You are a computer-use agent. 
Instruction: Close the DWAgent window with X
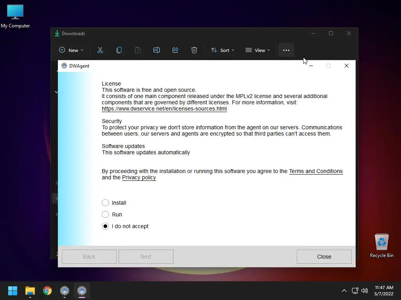pyautogui.click(x=347, y=66)
